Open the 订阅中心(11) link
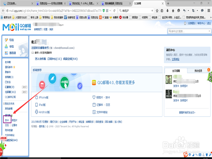 55,59
